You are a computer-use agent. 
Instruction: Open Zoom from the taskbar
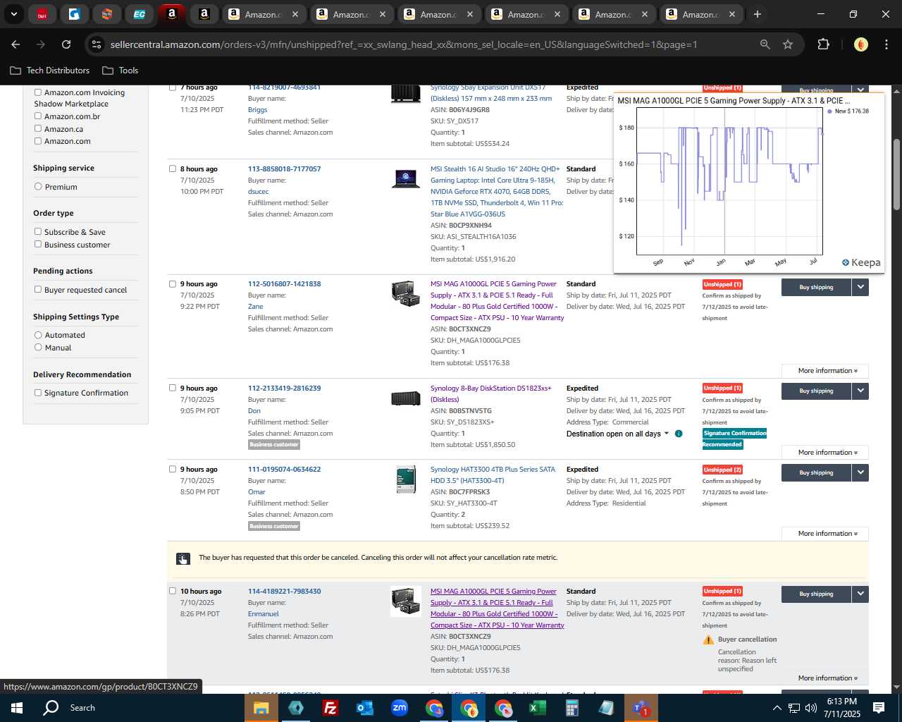click(400, 708)
